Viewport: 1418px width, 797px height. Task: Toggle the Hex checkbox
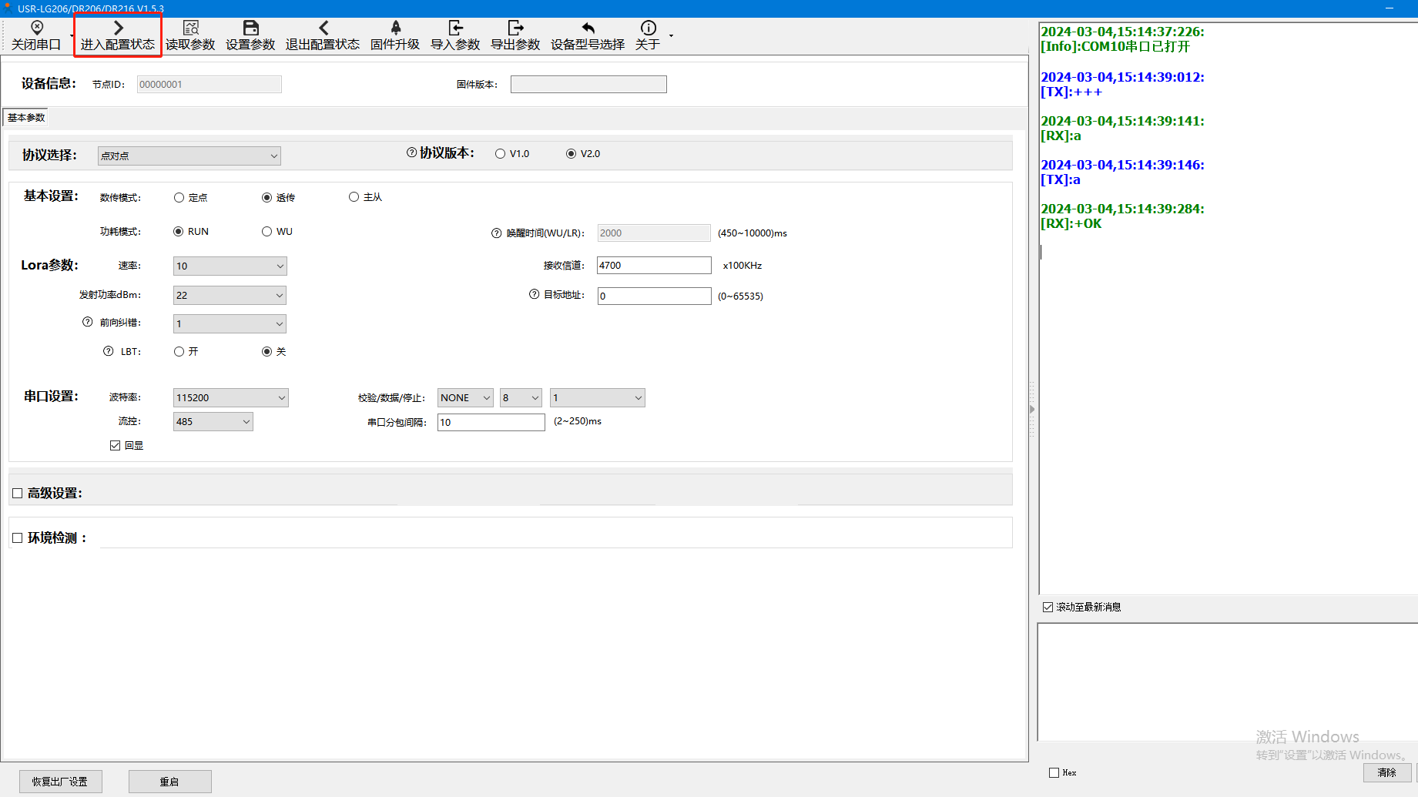click(1054, 773)
